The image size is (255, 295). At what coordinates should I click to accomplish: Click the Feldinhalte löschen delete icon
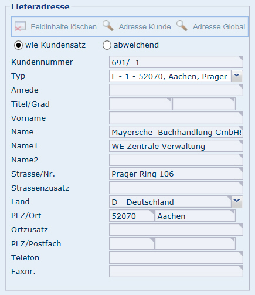[x=20, y=26]
